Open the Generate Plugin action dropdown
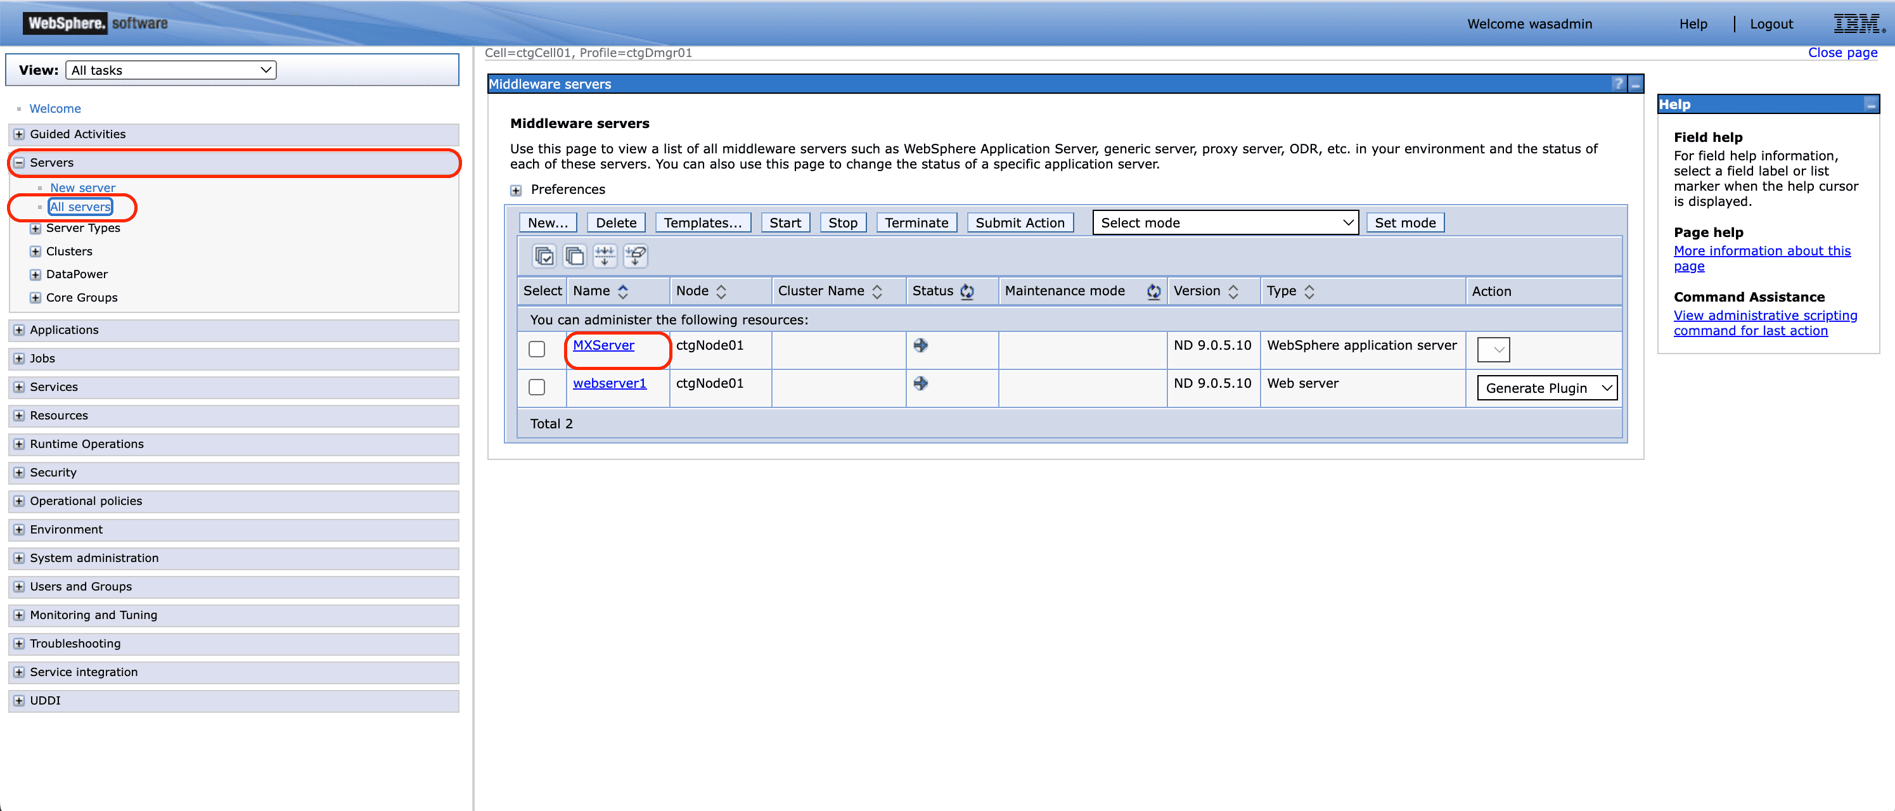This screenshot has height=811, width=1895. click(1546, 388)
